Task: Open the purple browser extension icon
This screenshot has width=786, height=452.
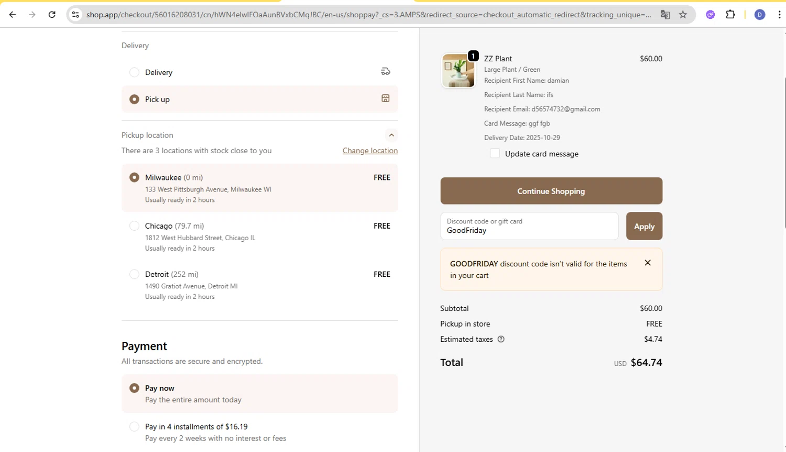Action: [711, 15]
